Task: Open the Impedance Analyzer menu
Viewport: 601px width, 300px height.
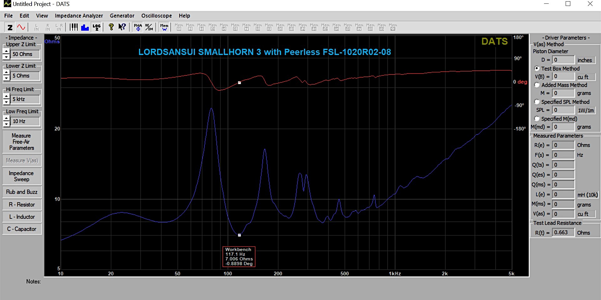Action: [79, 16]
